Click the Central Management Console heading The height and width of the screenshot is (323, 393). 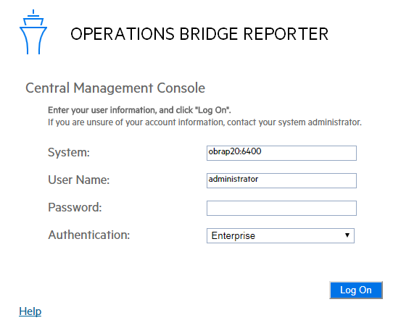point(115,88)
